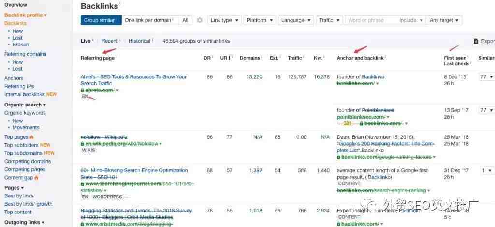Click the 1,392 domains value
Image resolution: width=495 pixels, height=227 pixels.
(x=256, y=171)
